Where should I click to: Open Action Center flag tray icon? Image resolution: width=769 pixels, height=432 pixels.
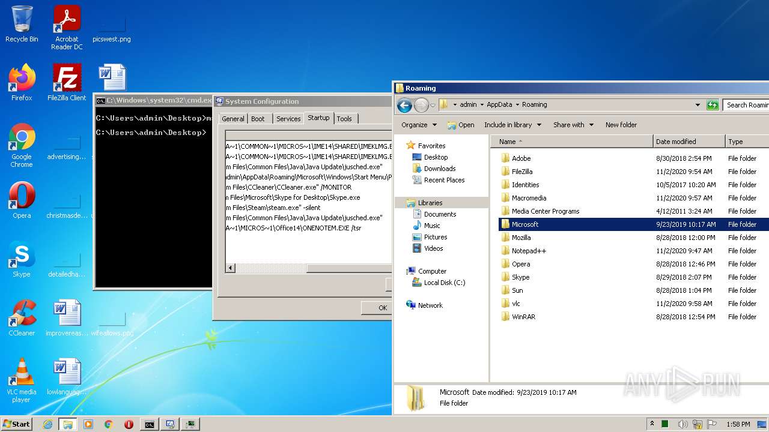click(712, 424)
